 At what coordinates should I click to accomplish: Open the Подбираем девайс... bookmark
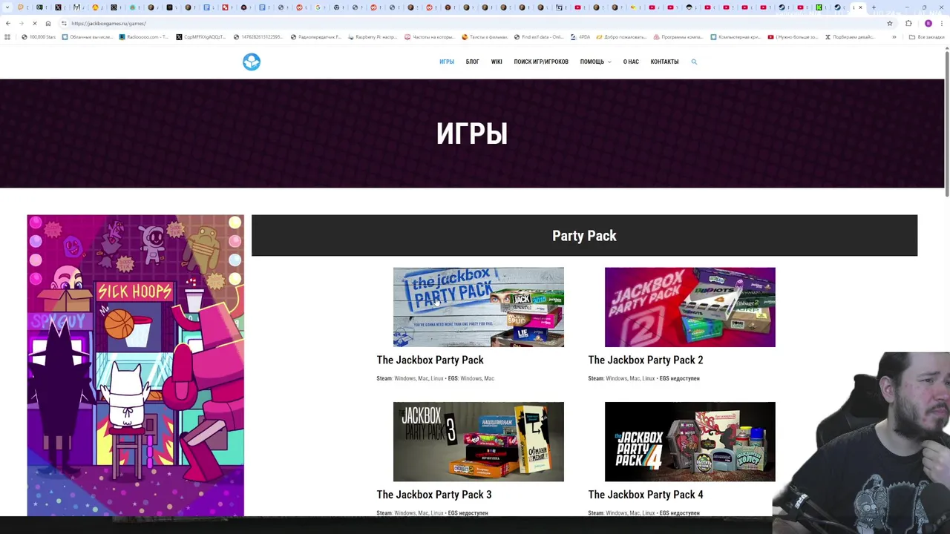(850, 37)
